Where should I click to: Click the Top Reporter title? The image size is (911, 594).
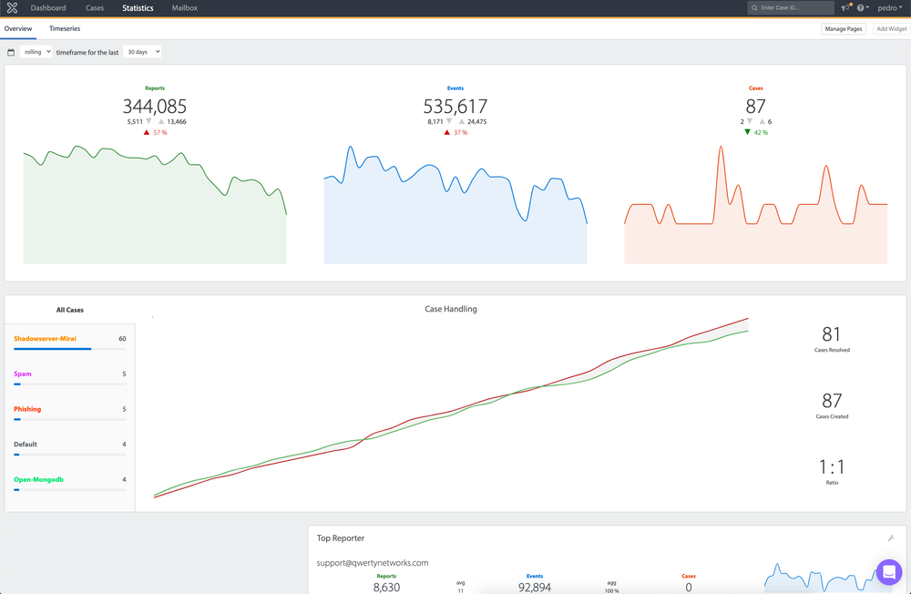tap(341, 538)
